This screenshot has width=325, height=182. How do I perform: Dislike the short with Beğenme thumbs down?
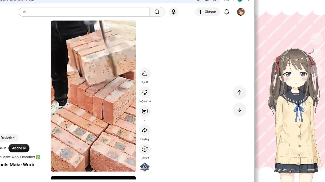[145, 93]
